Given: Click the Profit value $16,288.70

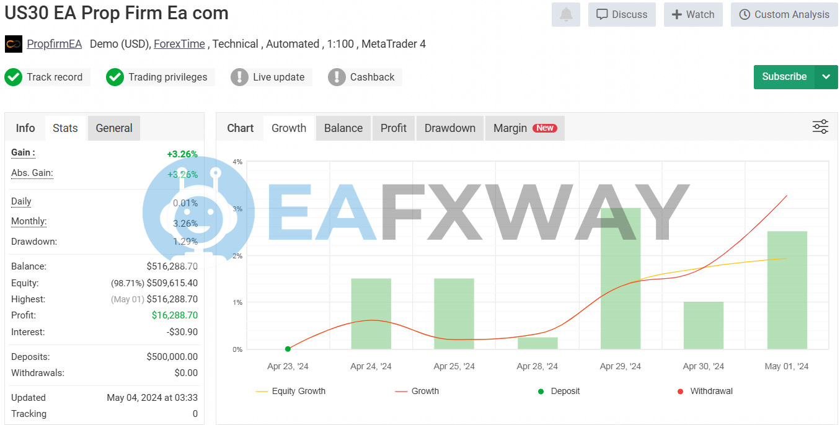Looking at the screenshot, I should point(175,315).
